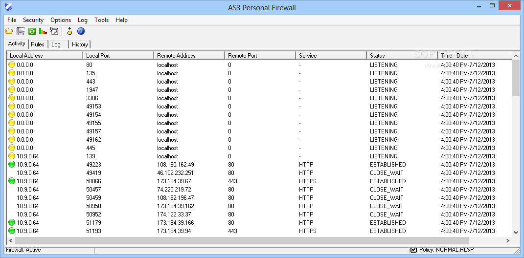
Task: Click the save floppy disk icon
Action: click(x=21, y=32)
